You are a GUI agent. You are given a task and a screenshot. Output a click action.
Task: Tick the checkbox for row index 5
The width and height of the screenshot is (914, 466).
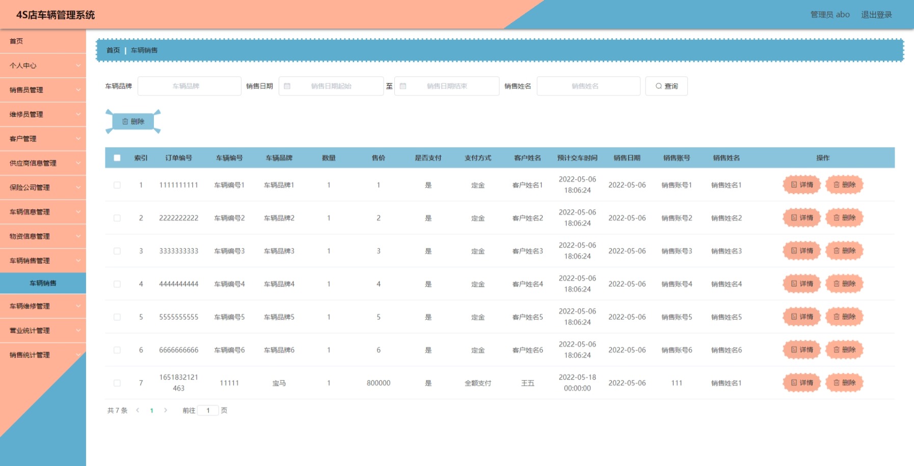[117, 317]
